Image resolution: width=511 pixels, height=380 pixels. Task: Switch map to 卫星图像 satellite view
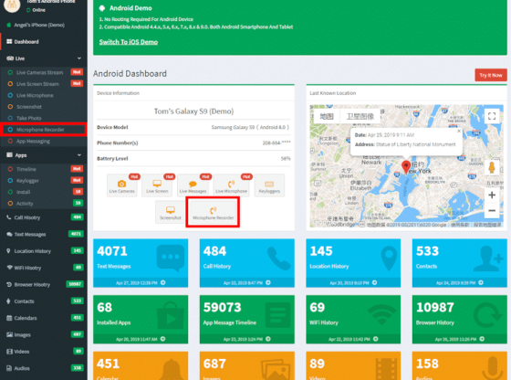point(360,116)
